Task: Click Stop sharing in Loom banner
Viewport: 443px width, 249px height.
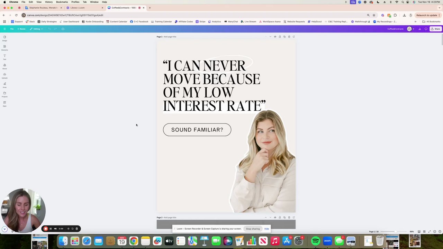Action: (253, 229)
